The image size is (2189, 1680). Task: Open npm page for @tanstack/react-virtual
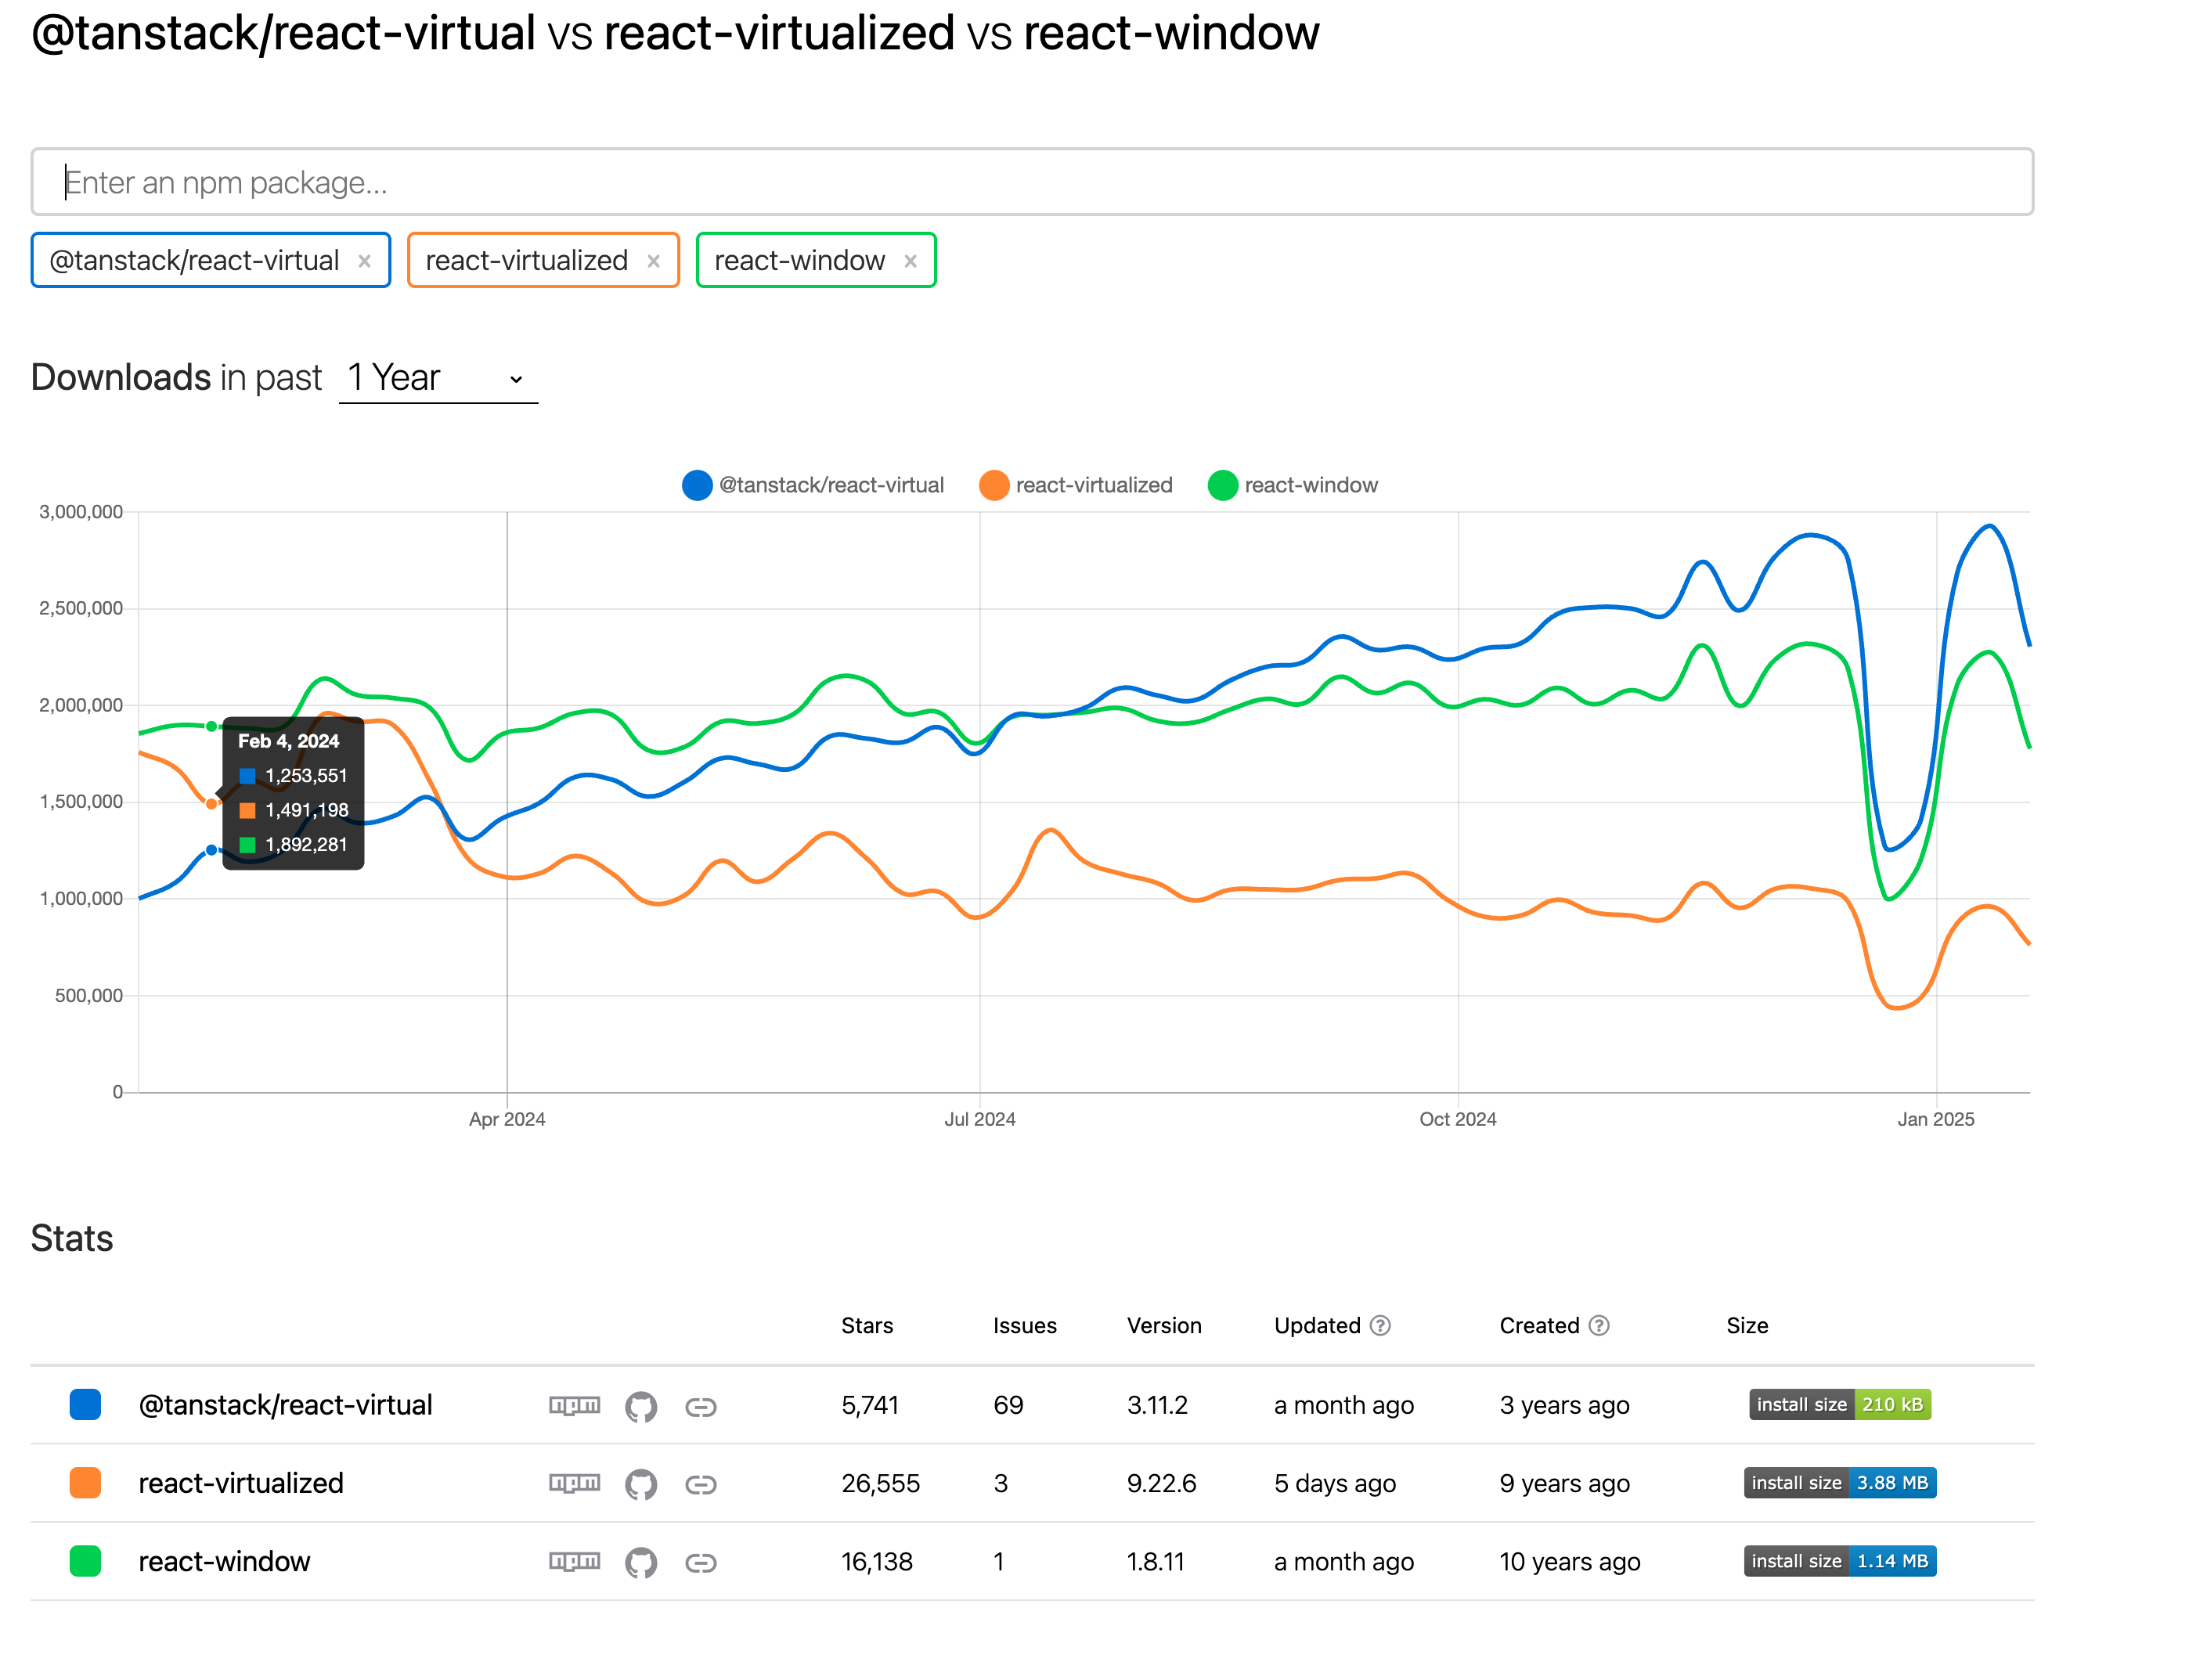pos(574,1405)
